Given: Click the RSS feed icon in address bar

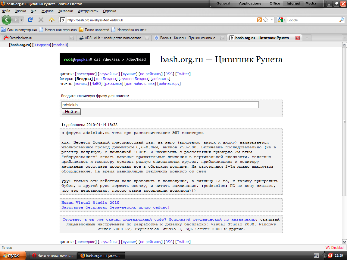Looking at the screenshot, I should click(260, 20).
